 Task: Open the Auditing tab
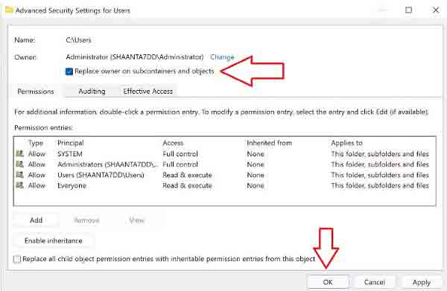[92, 92]
